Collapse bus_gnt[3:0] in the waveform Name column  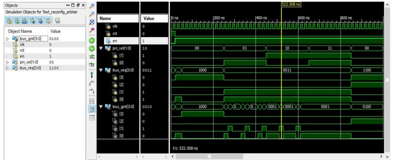pos(101,106)
